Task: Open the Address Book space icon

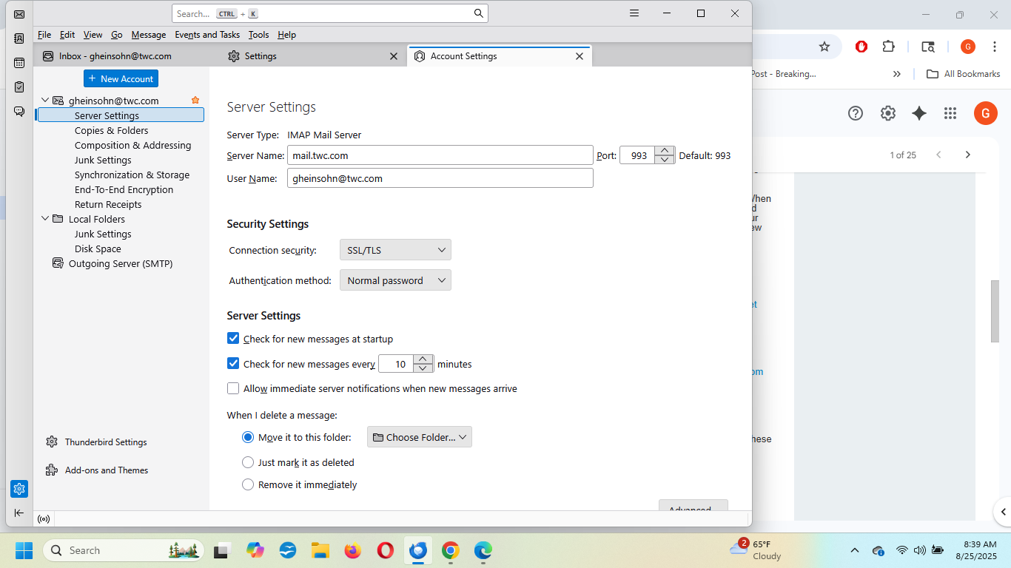Action: (19, 38)
